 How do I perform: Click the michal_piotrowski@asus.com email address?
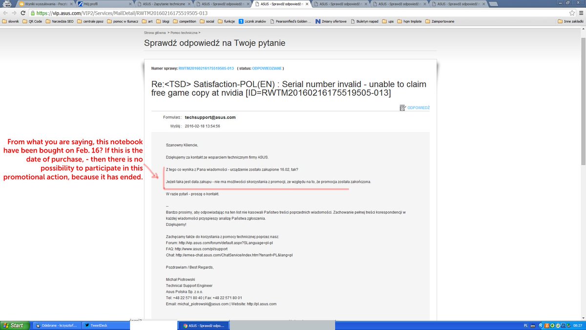click(203, 304)
